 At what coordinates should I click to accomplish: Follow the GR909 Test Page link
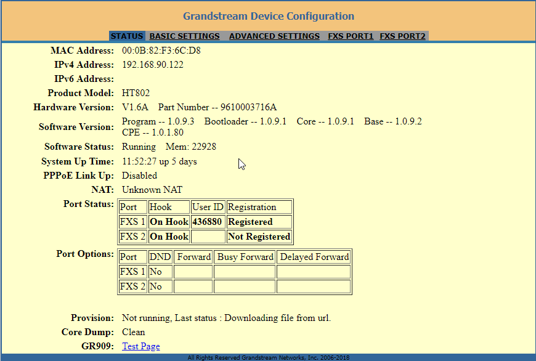[x=141, y=346]
